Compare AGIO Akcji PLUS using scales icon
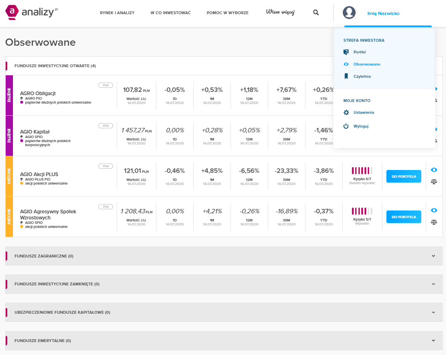Screen dimensions: 446x355 pyautogui.click(x=434, y=181)
